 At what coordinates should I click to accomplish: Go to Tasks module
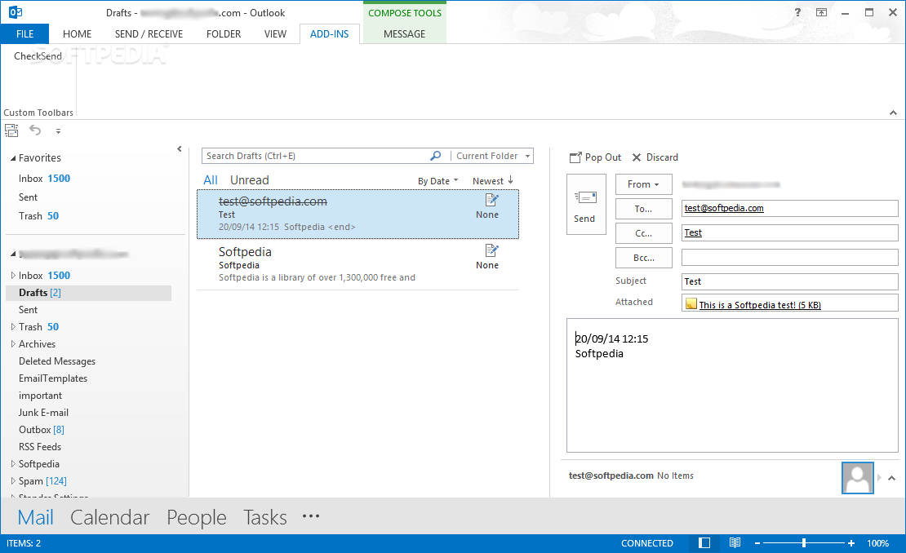click(x=265, y=517)
